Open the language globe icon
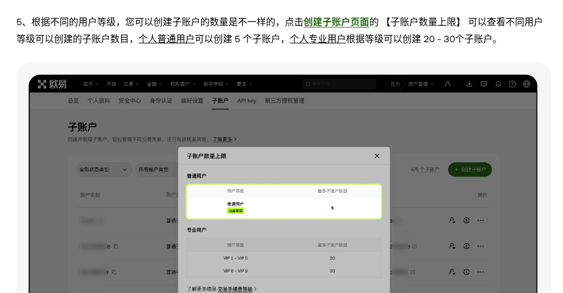 click(527, 84)
